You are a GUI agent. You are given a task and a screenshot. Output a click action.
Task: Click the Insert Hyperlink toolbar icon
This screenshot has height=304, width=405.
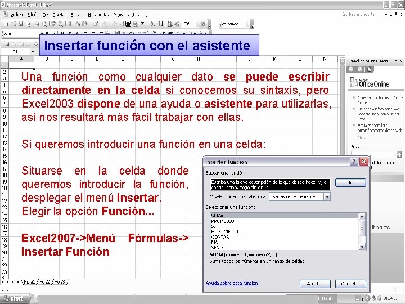pos(135,24)
